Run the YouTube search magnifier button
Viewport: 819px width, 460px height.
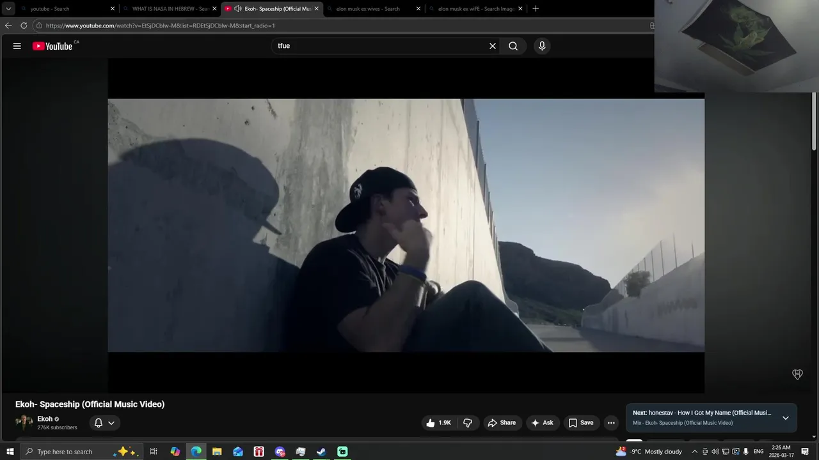pyautogui.click(x=513, y=46)
